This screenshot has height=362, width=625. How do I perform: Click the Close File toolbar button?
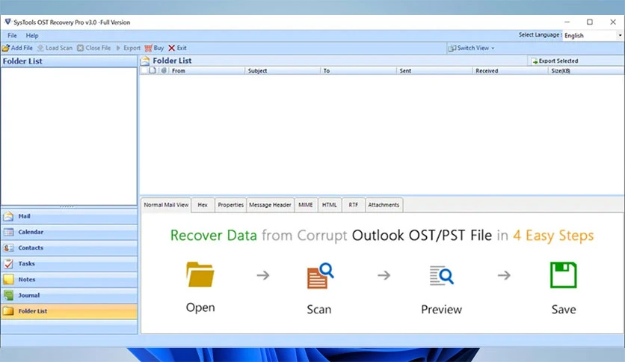click(93, 48)
